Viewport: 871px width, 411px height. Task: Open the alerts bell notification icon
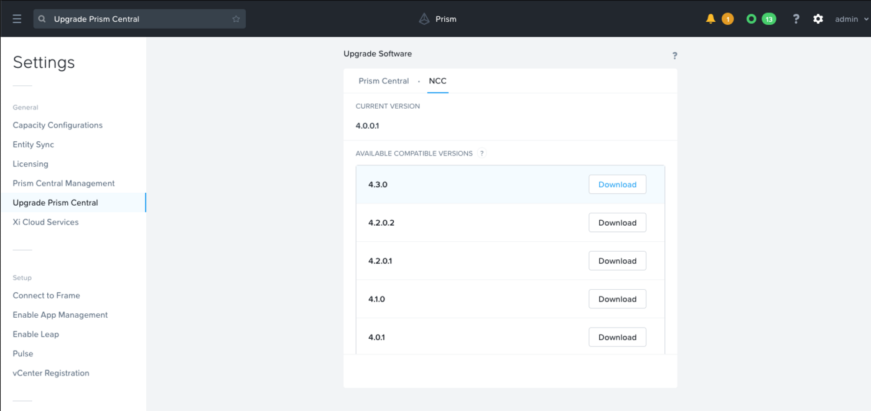[710, 19]
